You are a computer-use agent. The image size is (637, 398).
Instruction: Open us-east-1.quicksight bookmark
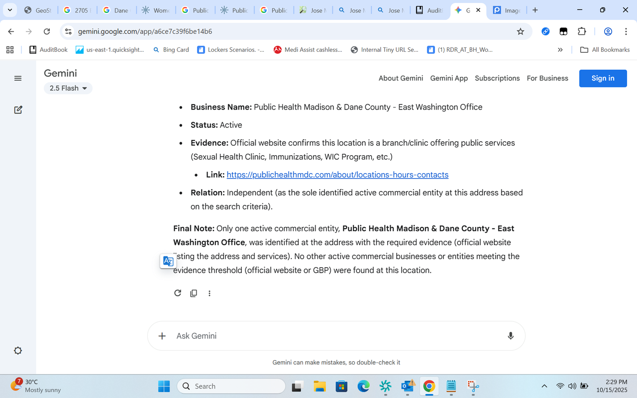tap(110, 50)
